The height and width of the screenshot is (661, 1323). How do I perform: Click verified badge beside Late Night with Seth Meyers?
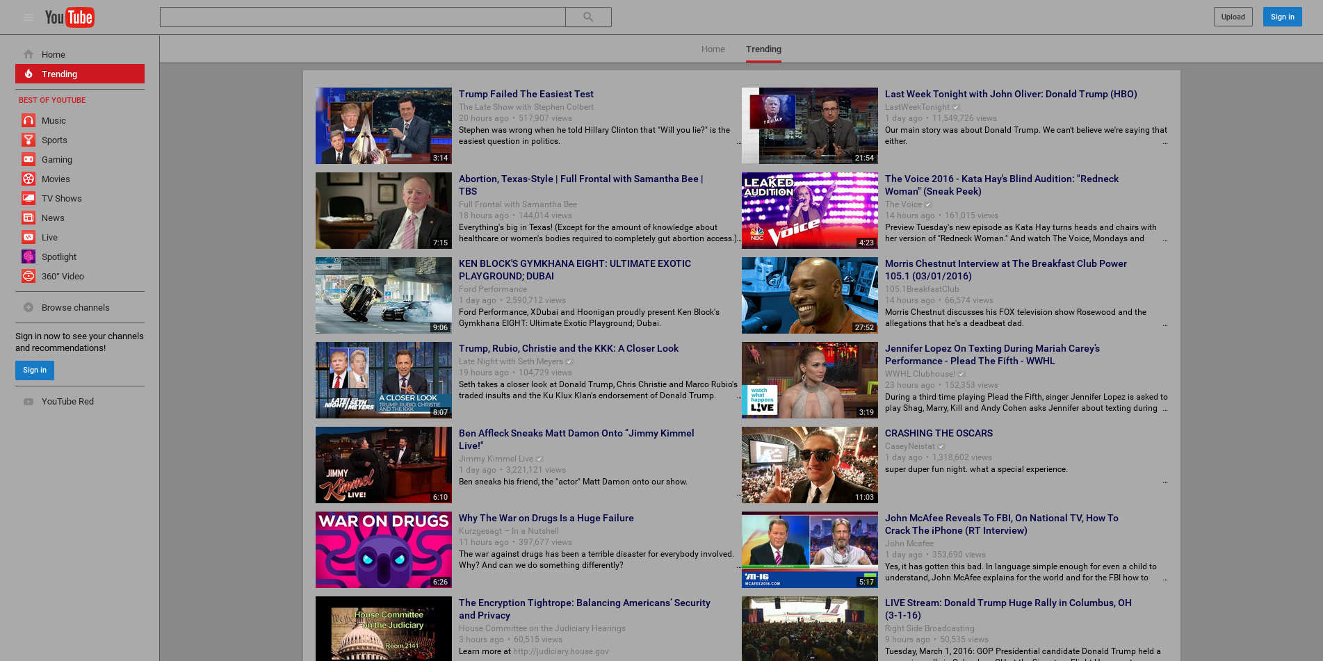tap(569, 361)
